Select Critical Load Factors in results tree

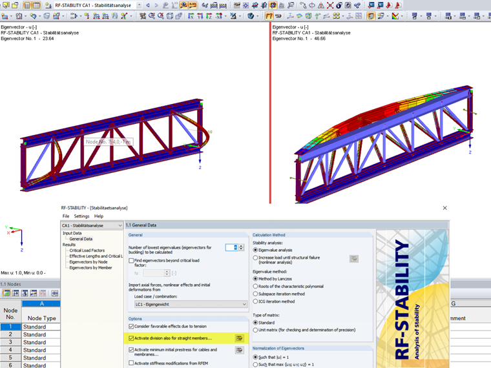87,250
